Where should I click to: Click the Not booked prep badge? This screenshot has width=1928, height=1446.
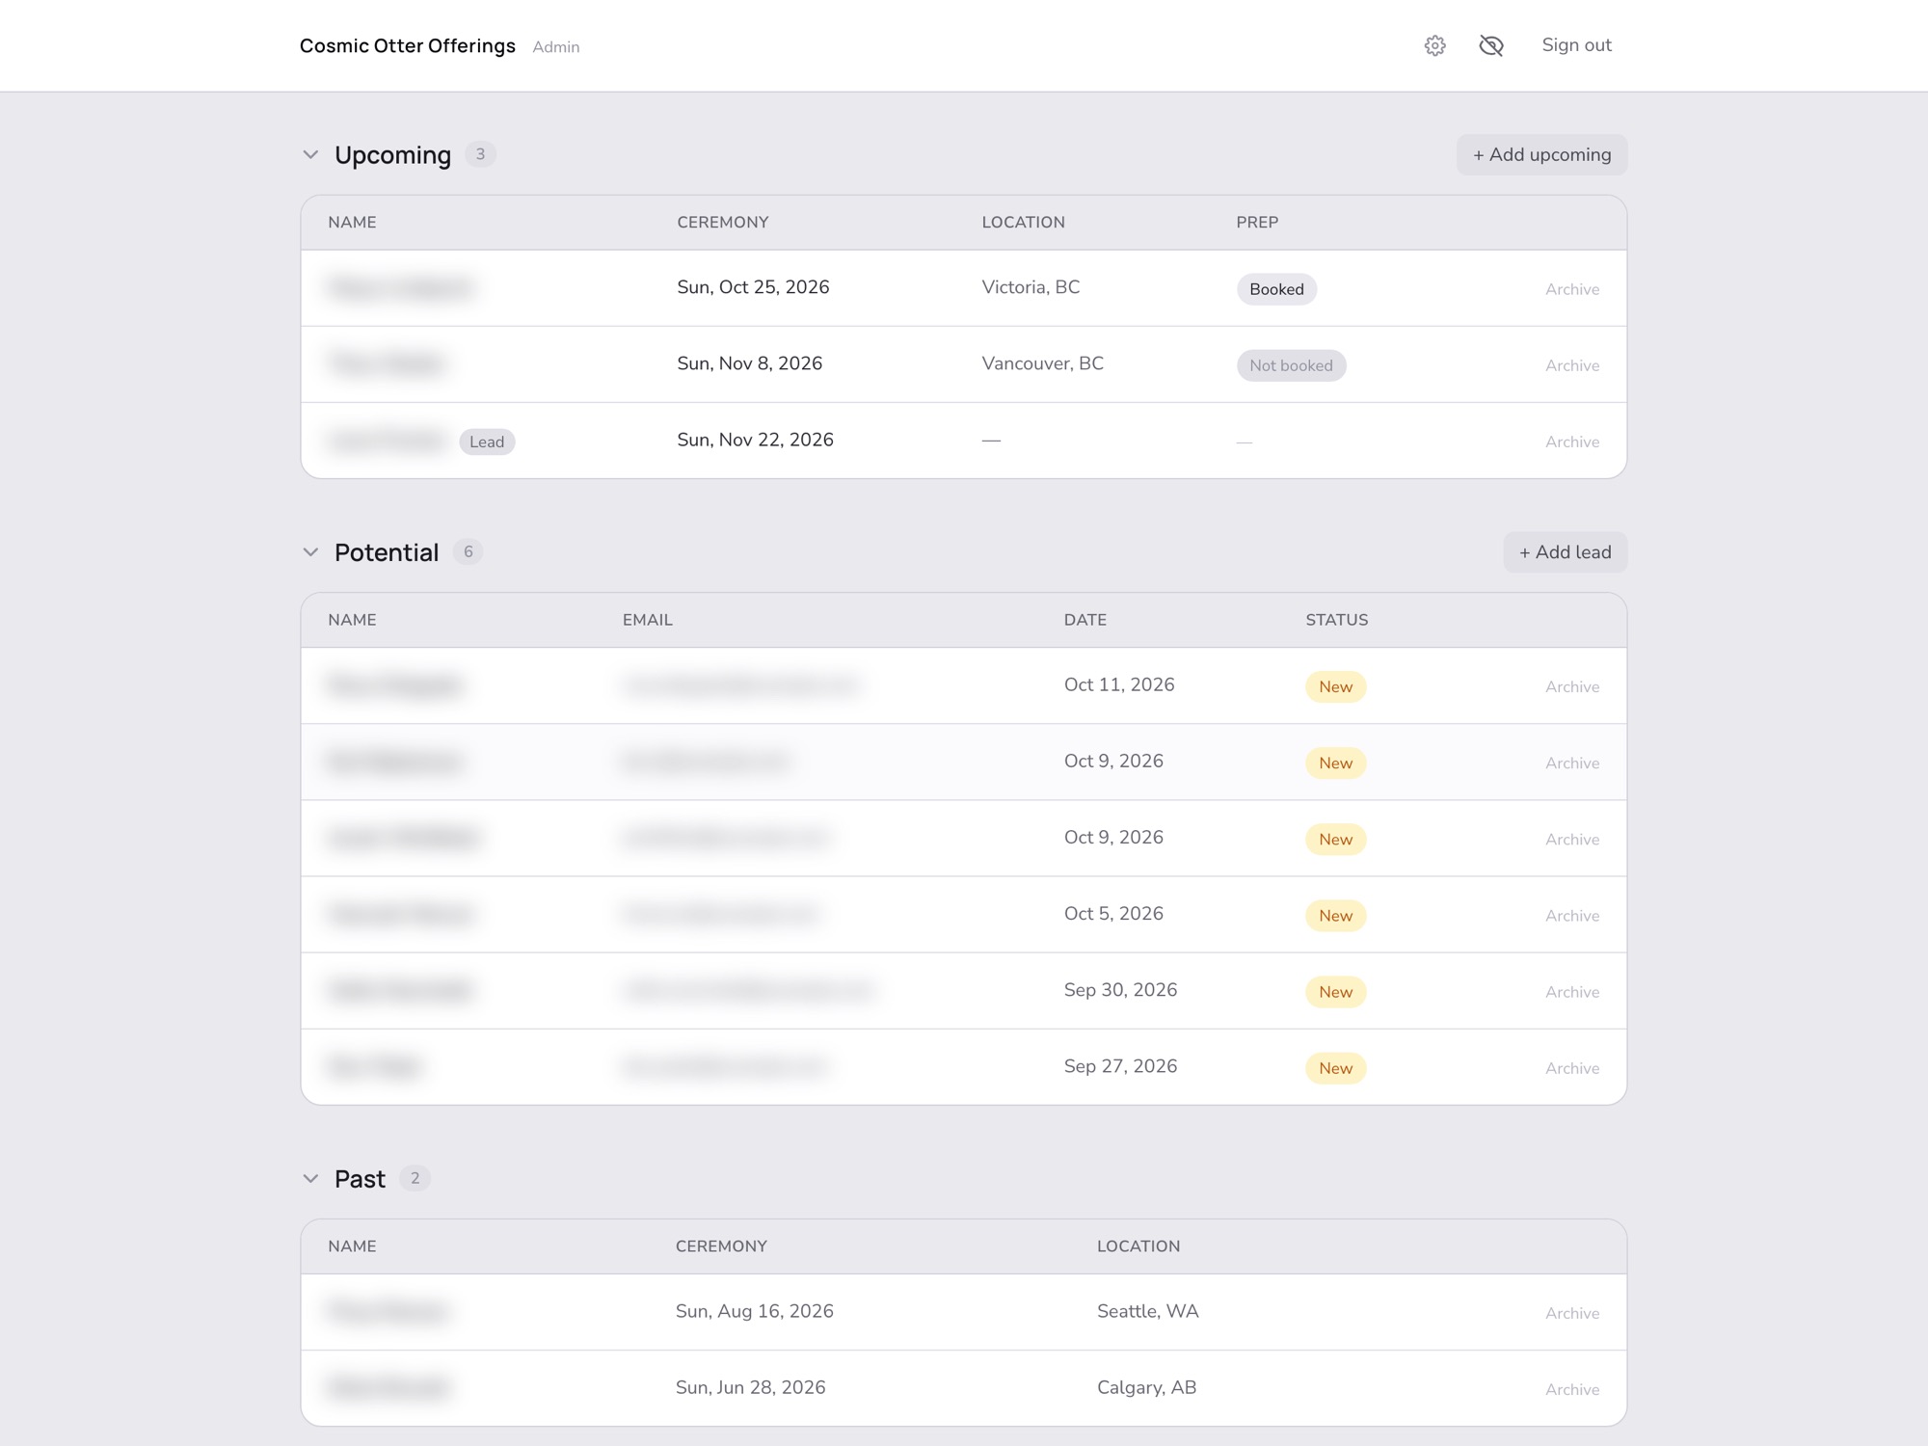click(1291, 365)
